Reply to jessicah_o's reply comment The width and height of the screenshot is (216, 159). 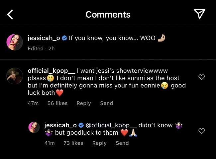(99, 143)
